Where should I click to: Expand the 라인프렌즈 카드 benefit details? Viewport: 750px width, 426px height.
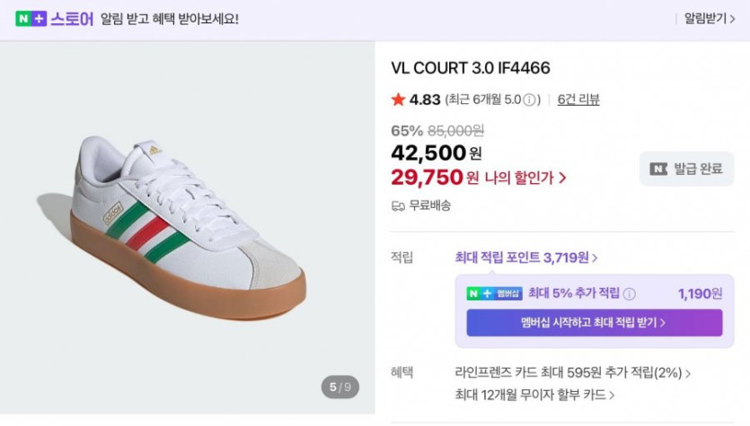tap(573, 372)
